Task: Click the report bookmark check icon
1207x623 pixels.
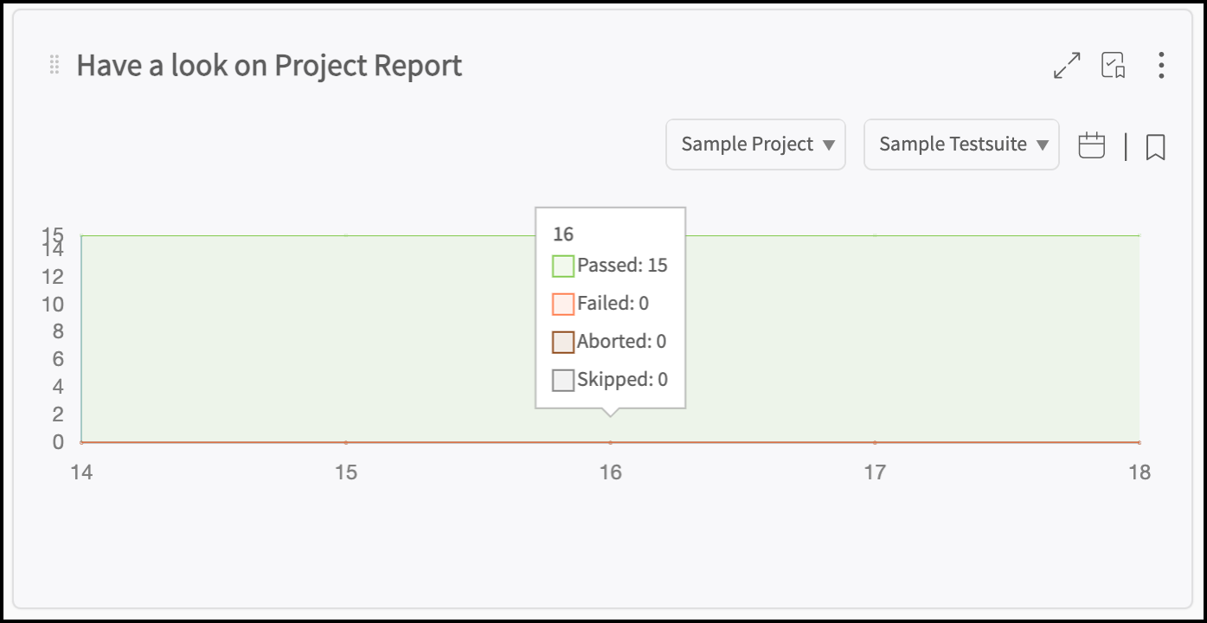Action: tap(1113, 66)
